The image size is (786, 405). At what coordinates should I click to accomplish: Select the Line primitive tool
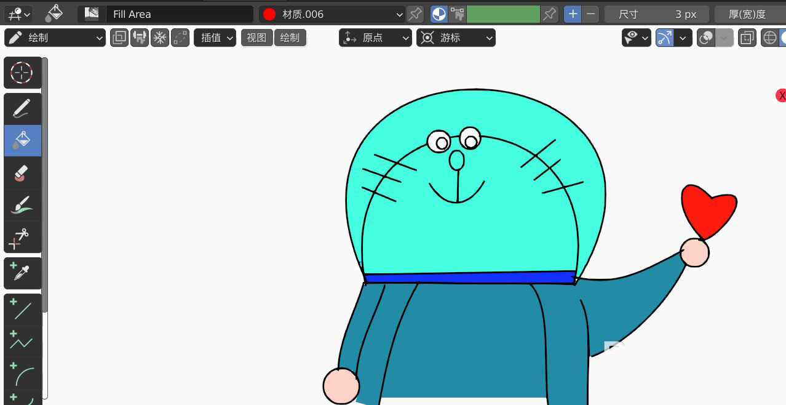(23, 310)
